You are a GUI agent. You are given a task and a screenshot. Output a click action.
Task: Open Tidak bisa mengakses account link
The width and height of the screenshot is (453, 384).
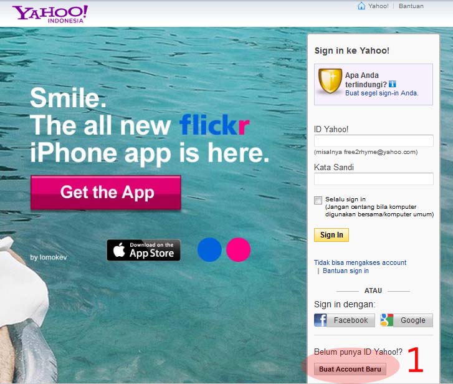360,262
